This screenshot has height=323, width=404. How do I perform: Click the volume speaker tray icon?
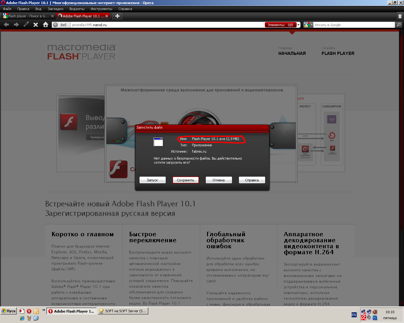click(375, 312)
